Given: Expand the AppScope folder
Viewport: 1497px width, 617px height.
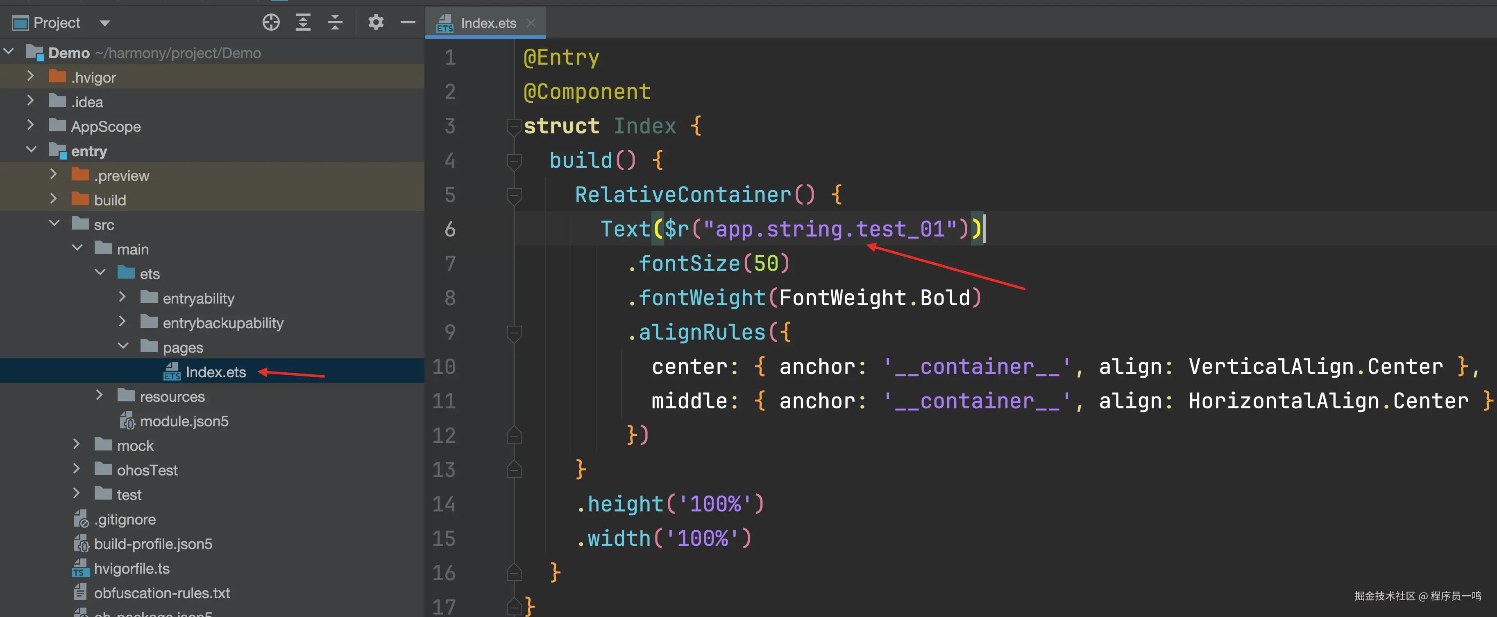Looking at the screenshot, I should [x=31, y=125].
